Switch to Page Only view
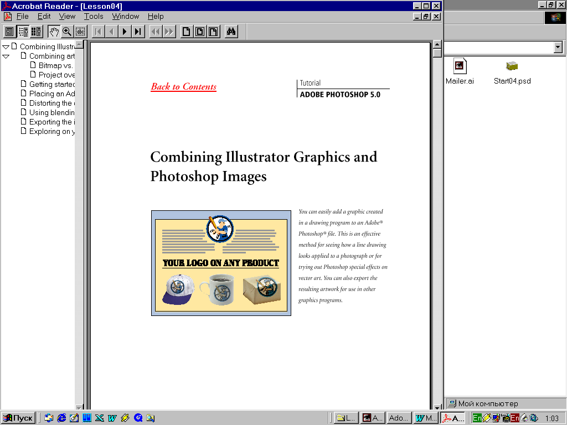Screen dimensions: 567x425 tap(9, 32)
